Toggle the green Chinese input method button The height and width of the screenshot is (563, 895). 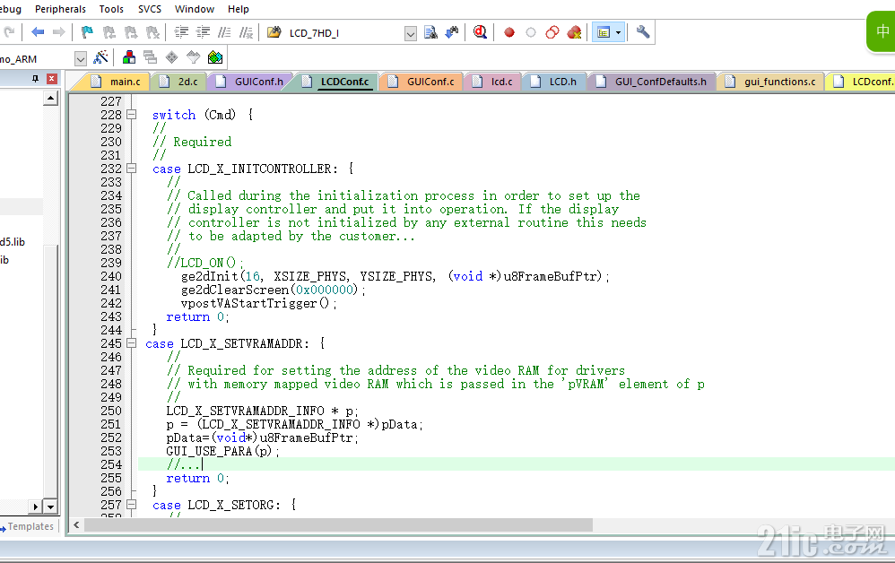tap(882, 31)
